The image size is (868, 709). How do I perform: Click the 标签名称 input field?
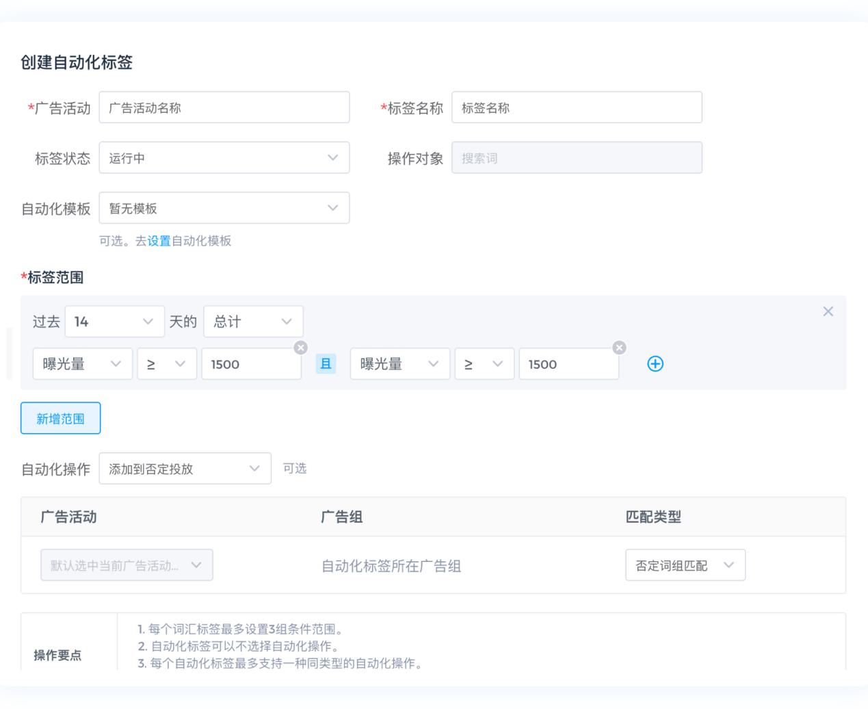click(576, 108)
